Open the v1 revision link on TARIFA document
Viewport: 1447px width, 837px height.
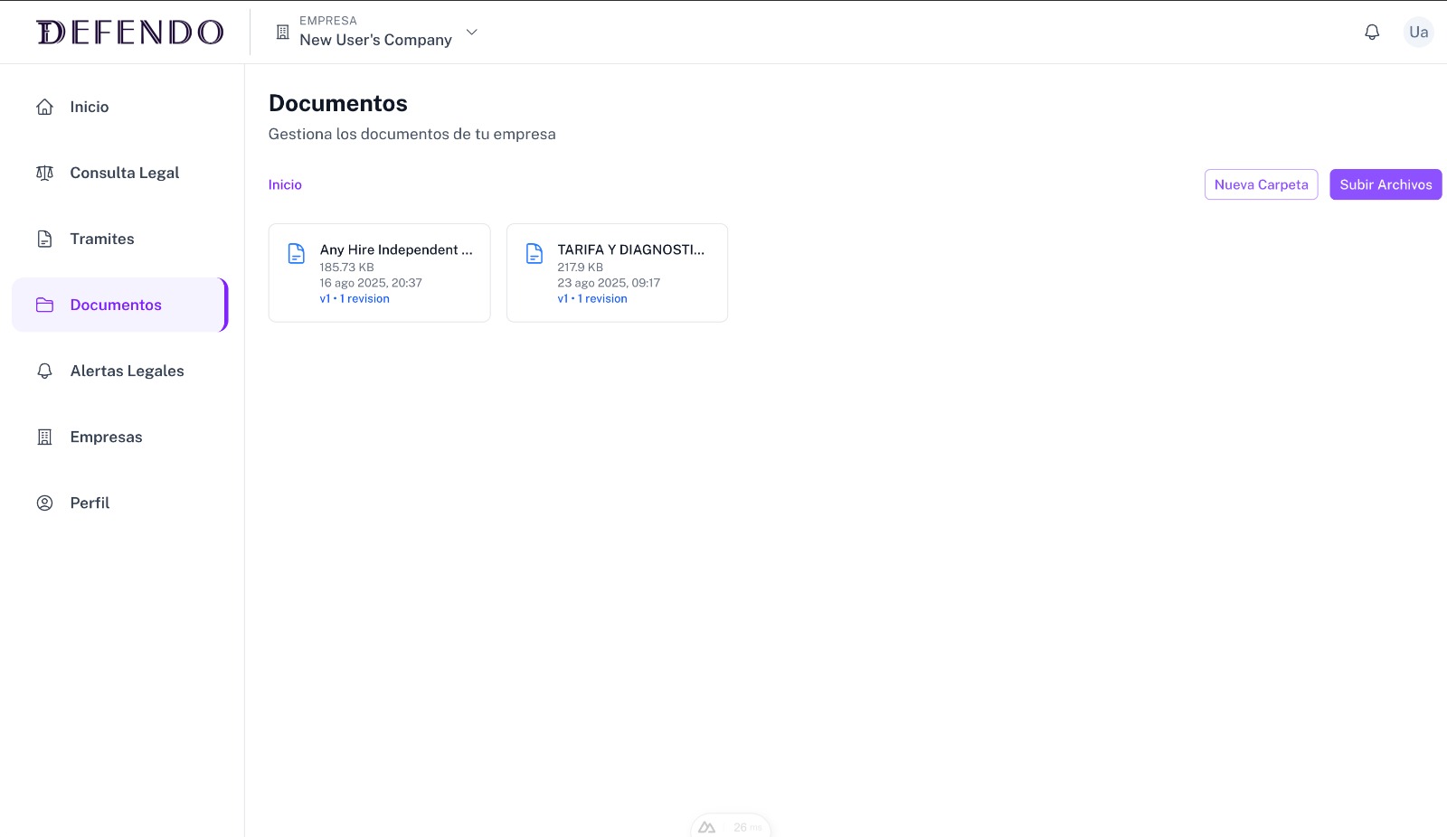592,298
